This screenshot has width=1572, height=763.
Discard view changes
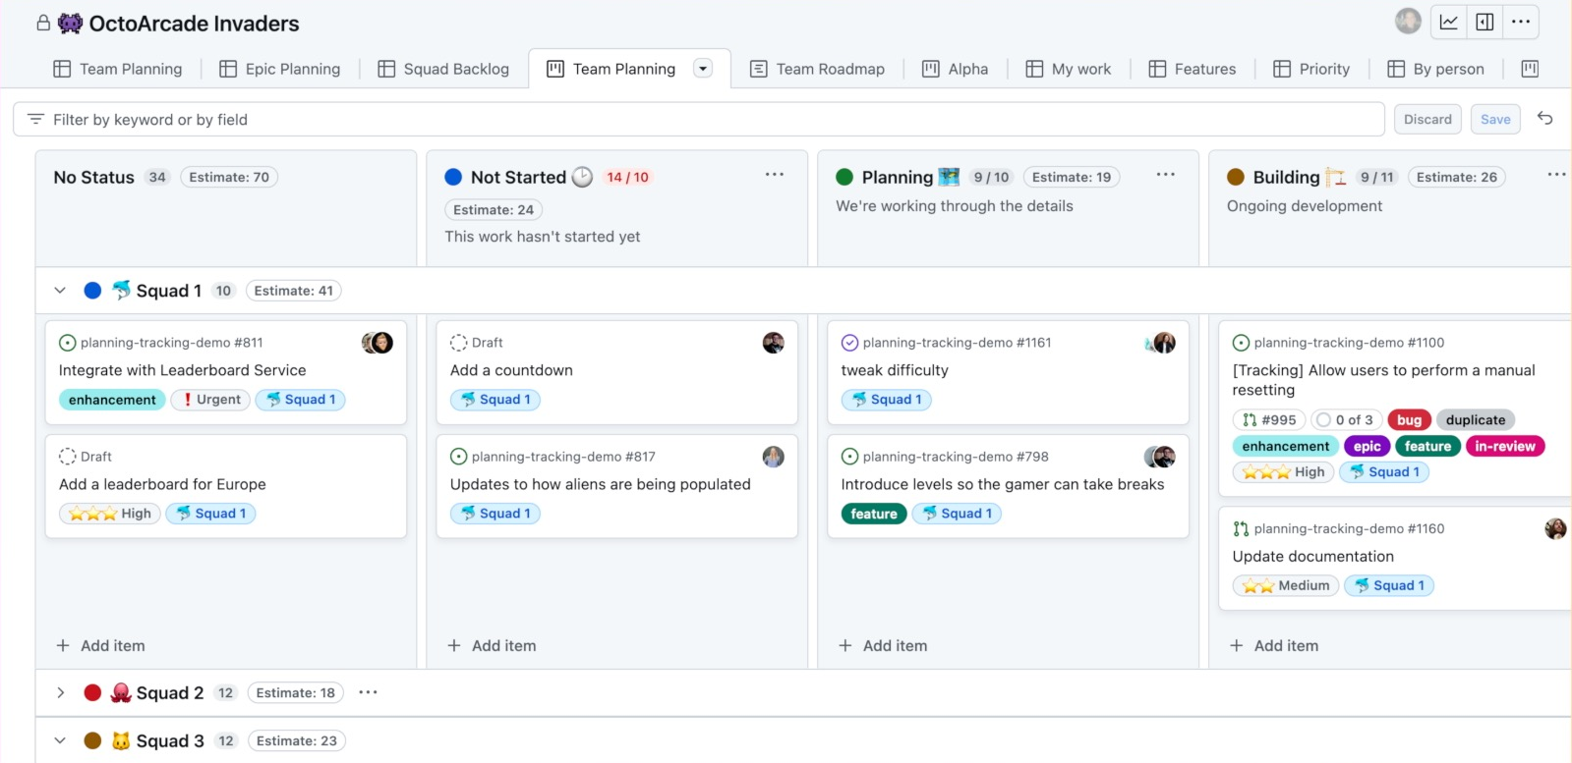(1427, 119)
